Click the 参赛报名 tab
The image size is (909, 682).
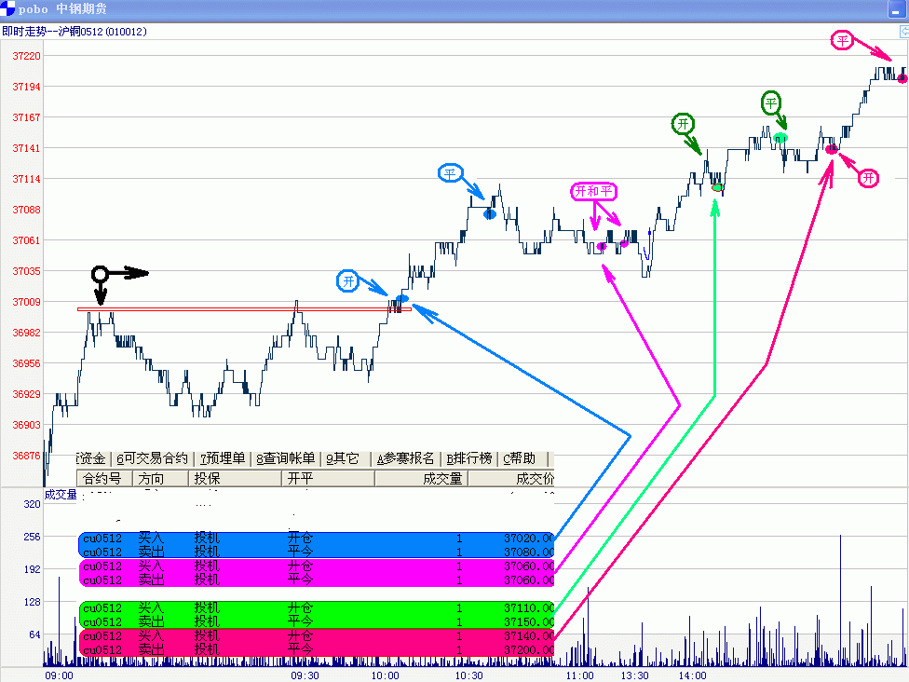(x=405, y=458)
